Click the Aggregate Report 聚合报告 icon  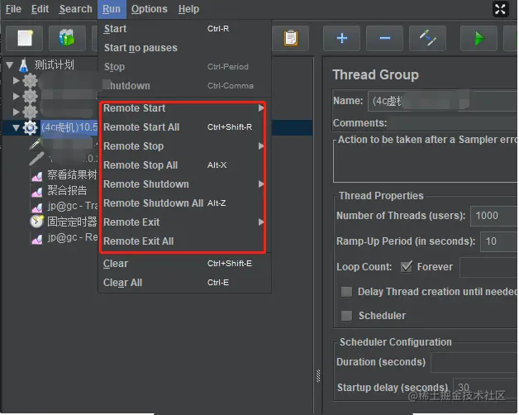click(x=36, y=191)
